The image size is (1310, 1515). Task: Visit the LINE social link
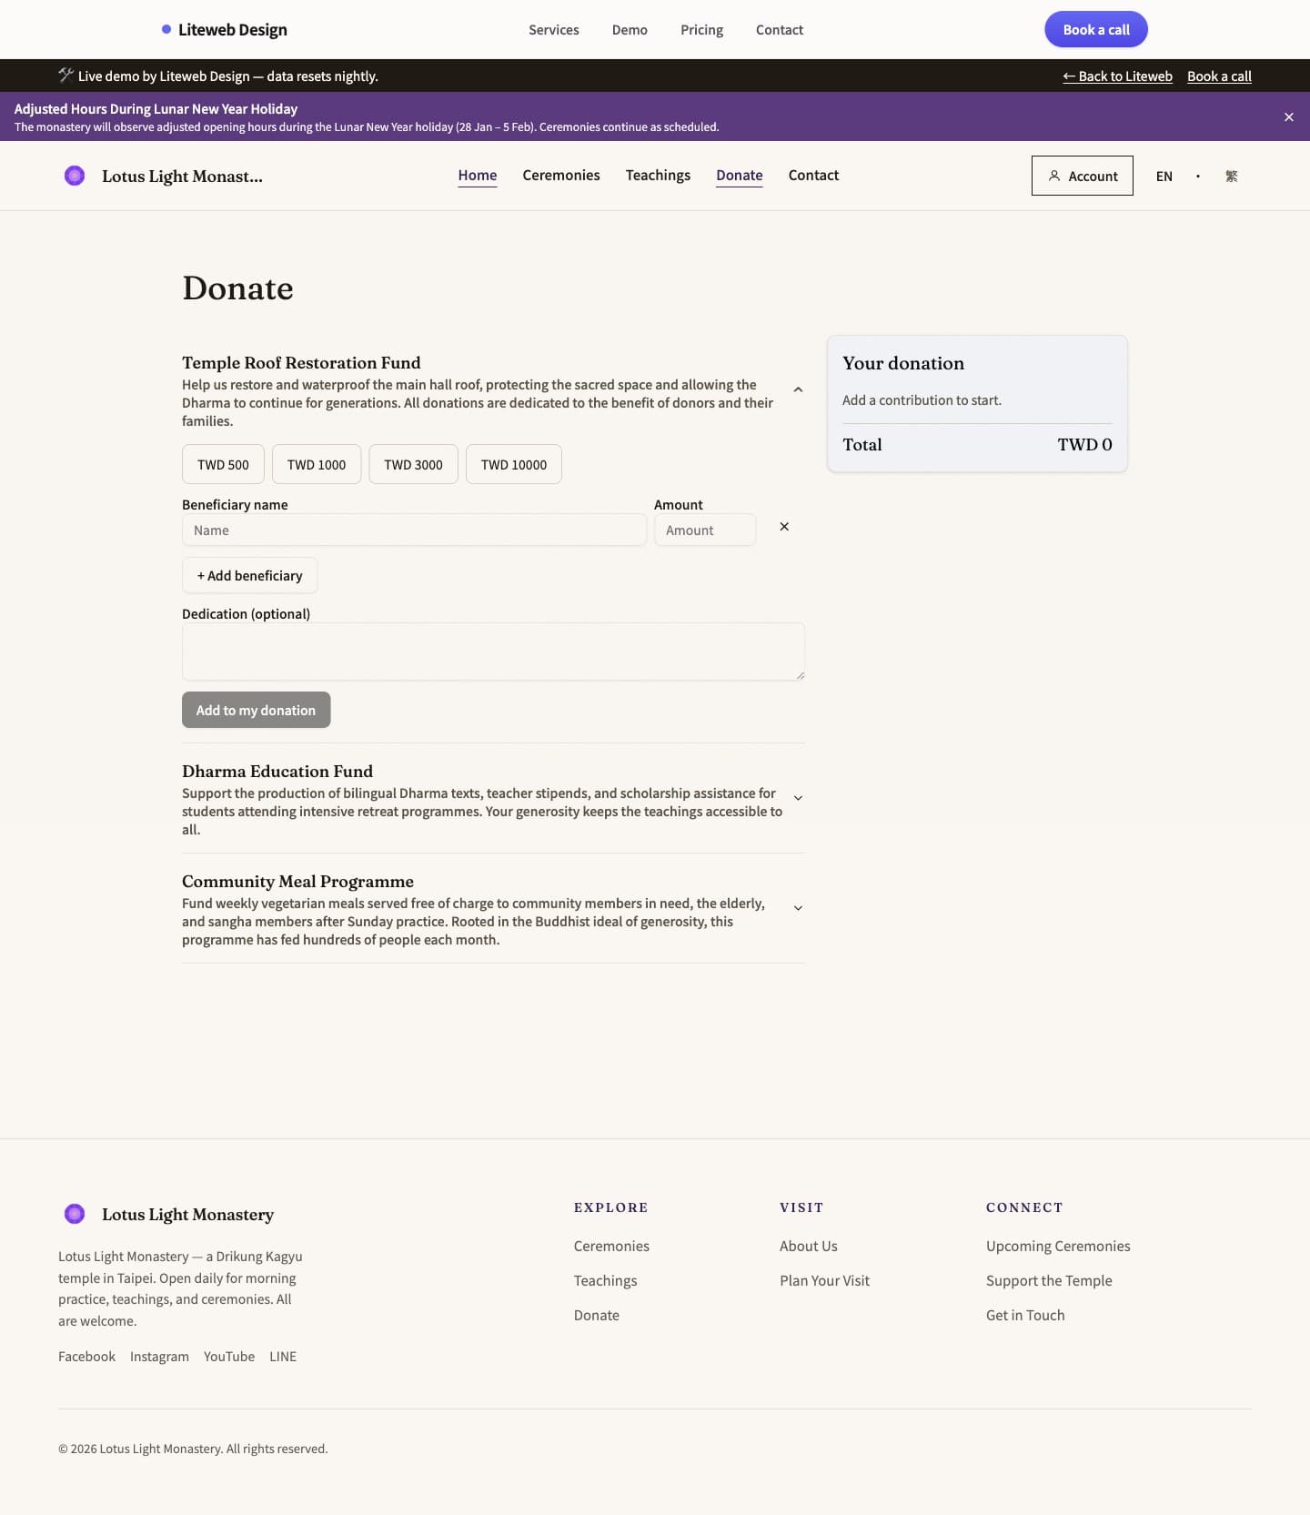click(x=283, y=1356)
